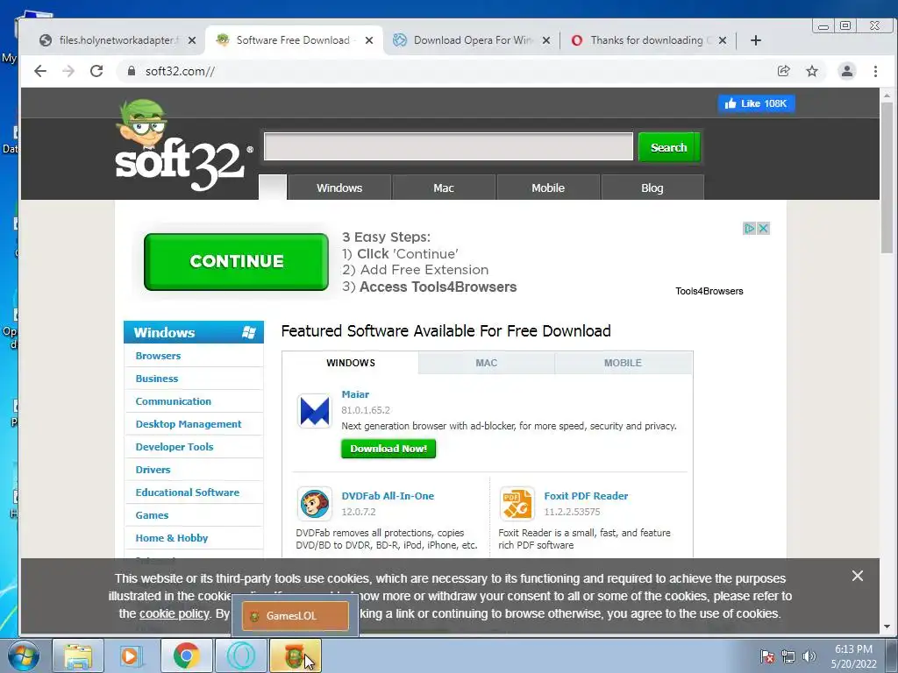The height and width of the screenshot is (673, 898).
Task: Click the Chrome taskbar icon
Action: coord(186,655)
